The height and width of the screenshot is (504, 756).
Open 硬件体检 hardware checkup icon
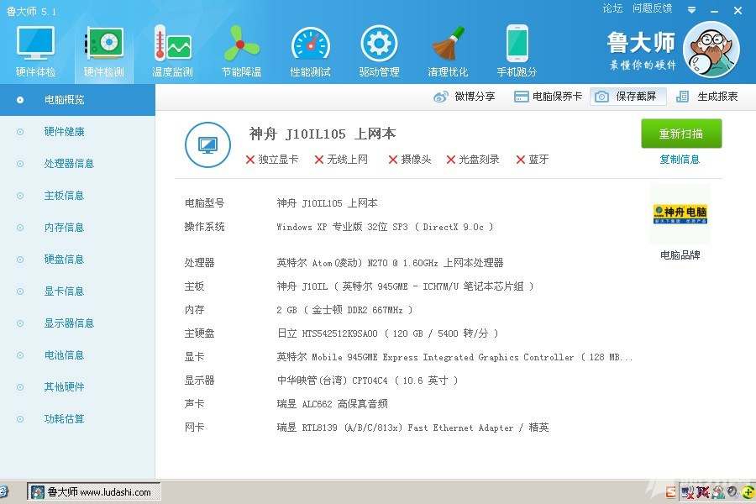pos(35,50)
